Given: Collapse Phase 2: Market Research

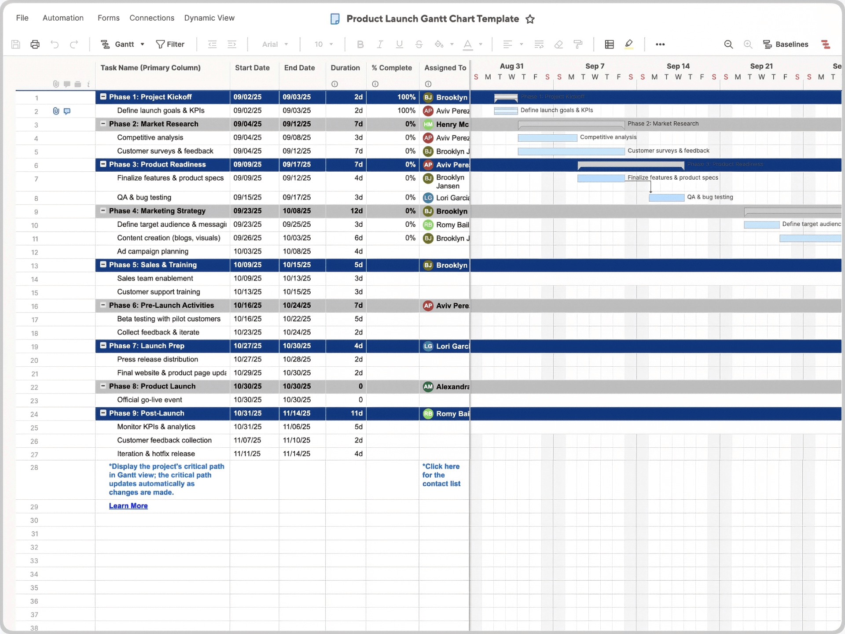Looking at the screenshot, I should [x=103, y=124].
